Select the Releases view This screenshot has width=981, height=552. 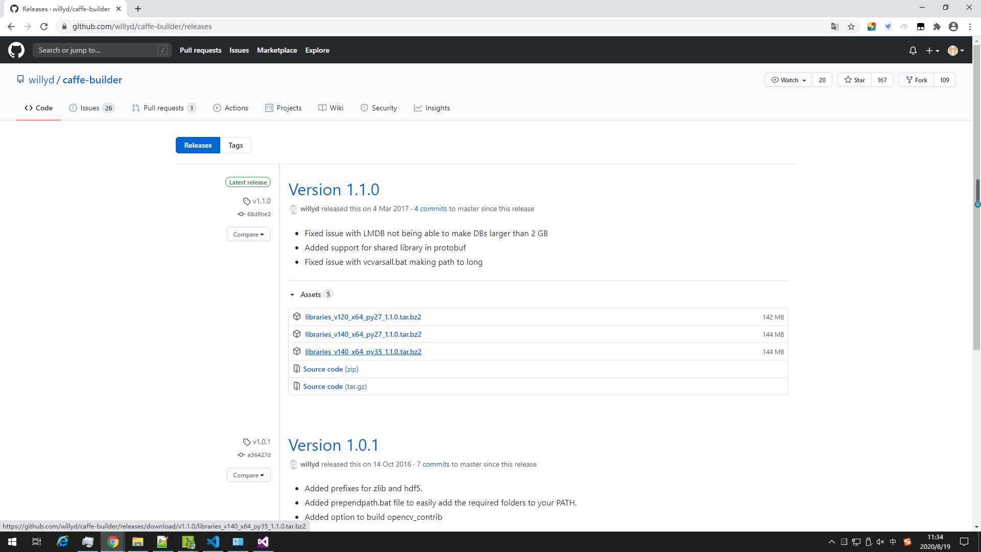point(198,145)
